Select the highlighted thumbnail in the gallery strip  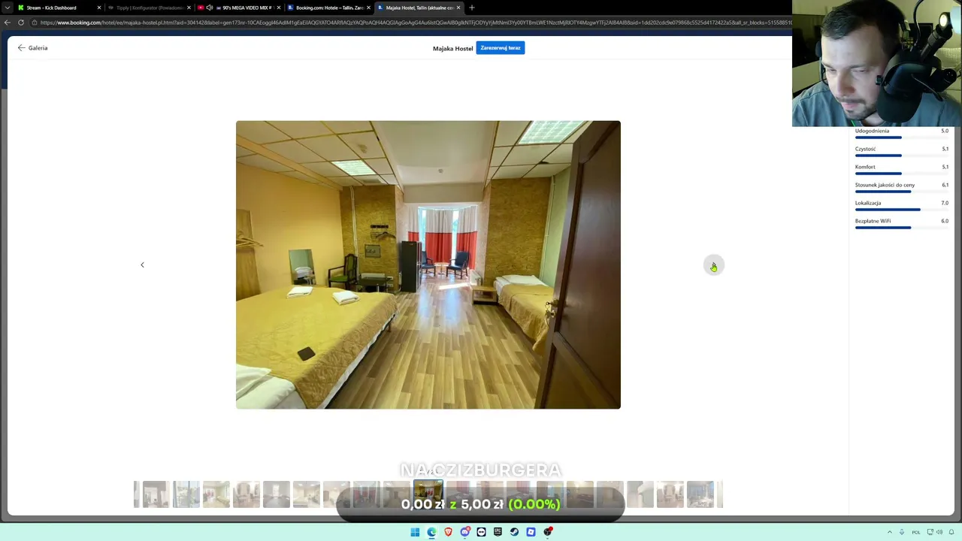coord(428,494)
